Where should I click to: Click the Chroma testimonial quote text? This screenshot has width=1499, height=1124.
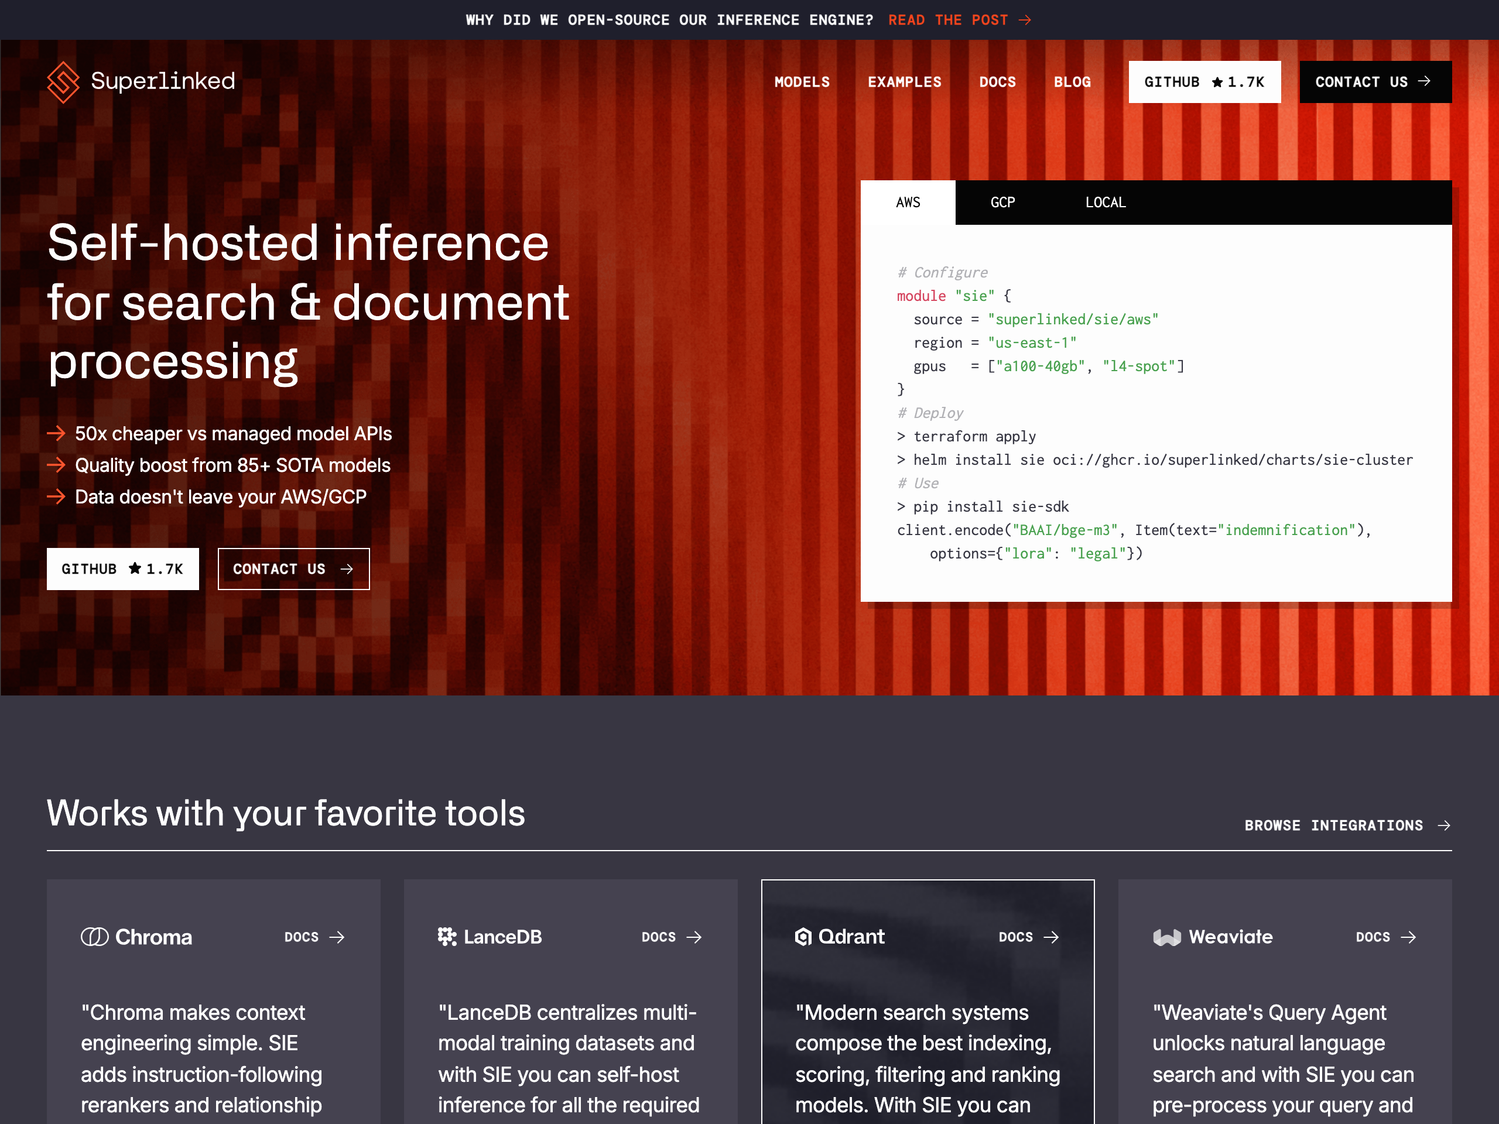(x=201, y=1059)
